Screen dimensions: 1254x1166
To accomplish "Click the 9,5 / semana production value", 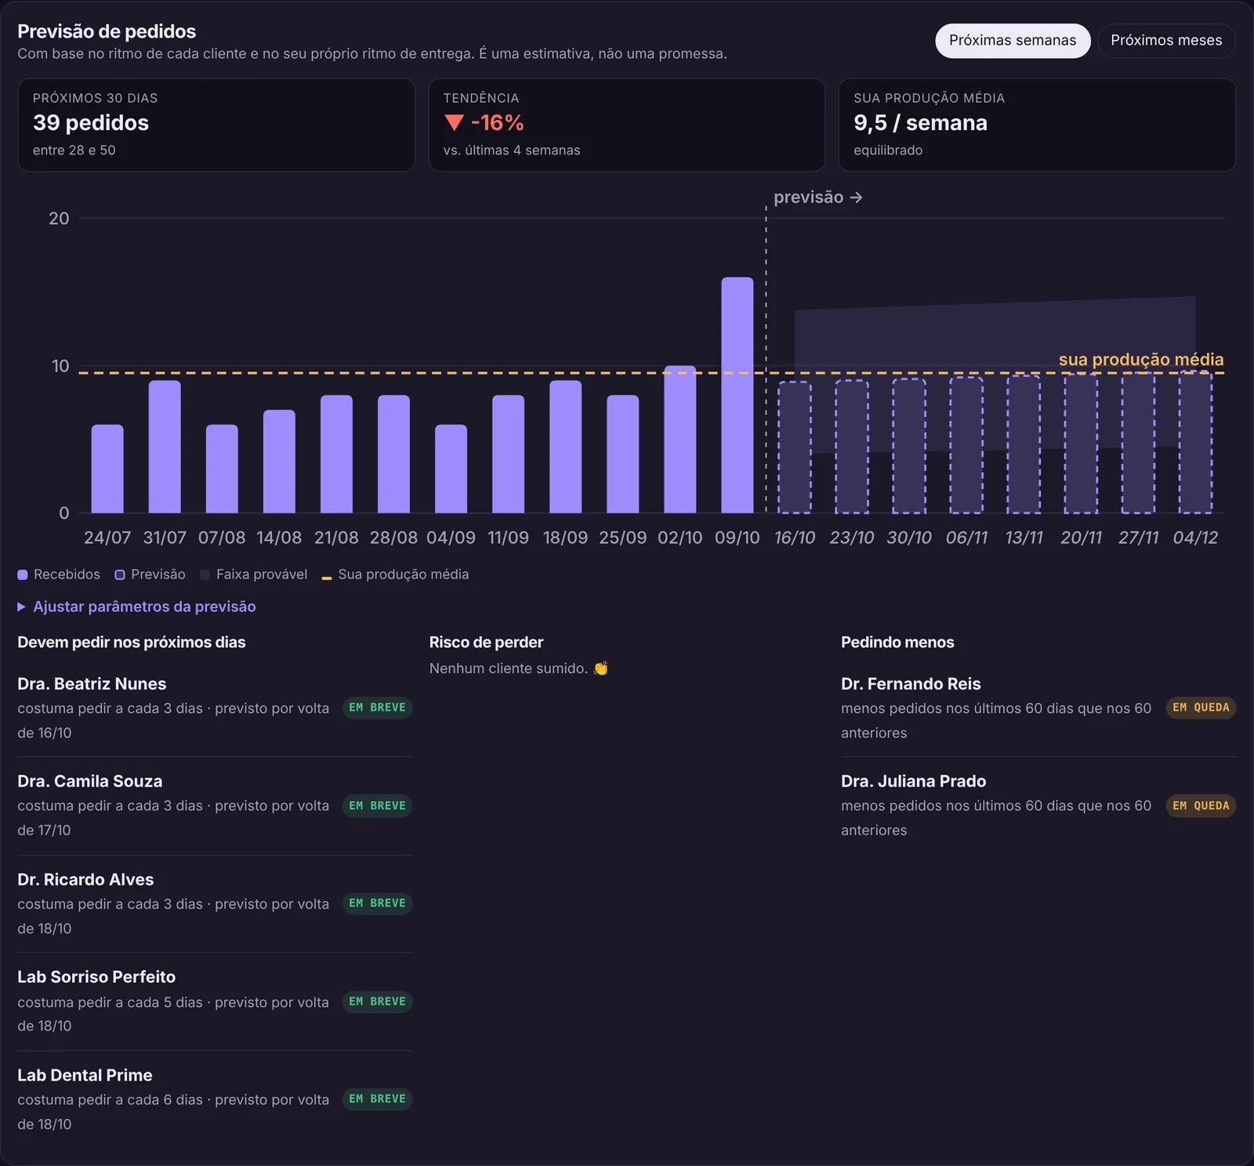I will click(920, 122).
